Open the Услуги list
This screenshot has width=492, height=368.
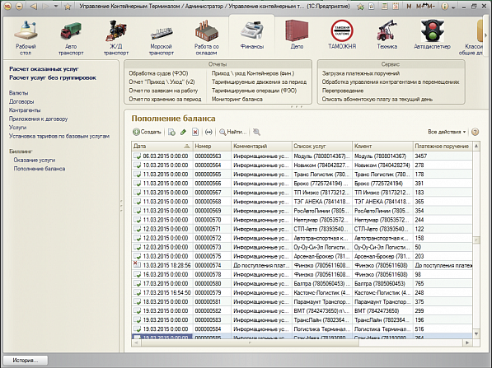coord(17,128)
